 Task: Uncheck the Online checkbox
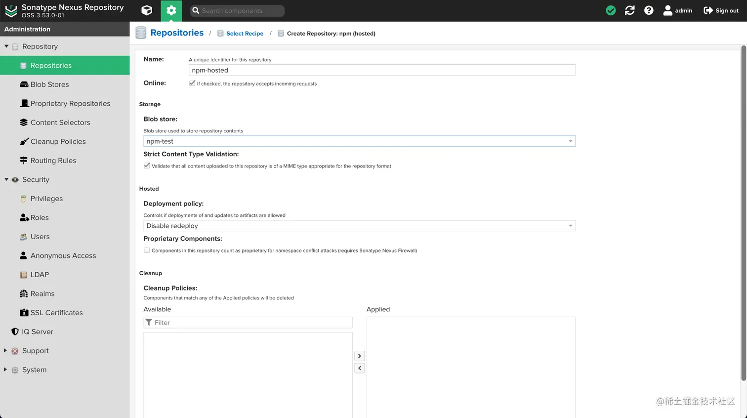pos(192,83)
